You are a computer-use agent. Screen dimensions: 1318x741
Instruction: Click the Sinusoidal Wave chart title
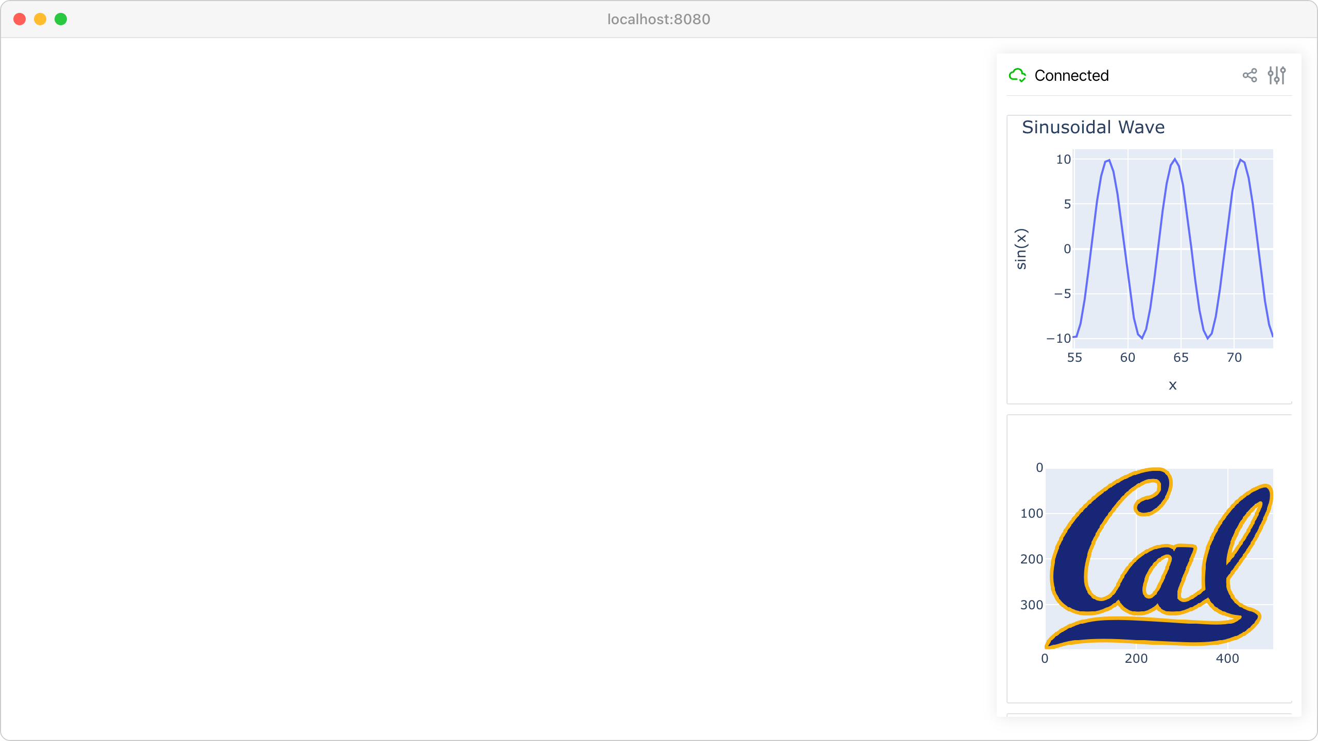(1093, 127)
